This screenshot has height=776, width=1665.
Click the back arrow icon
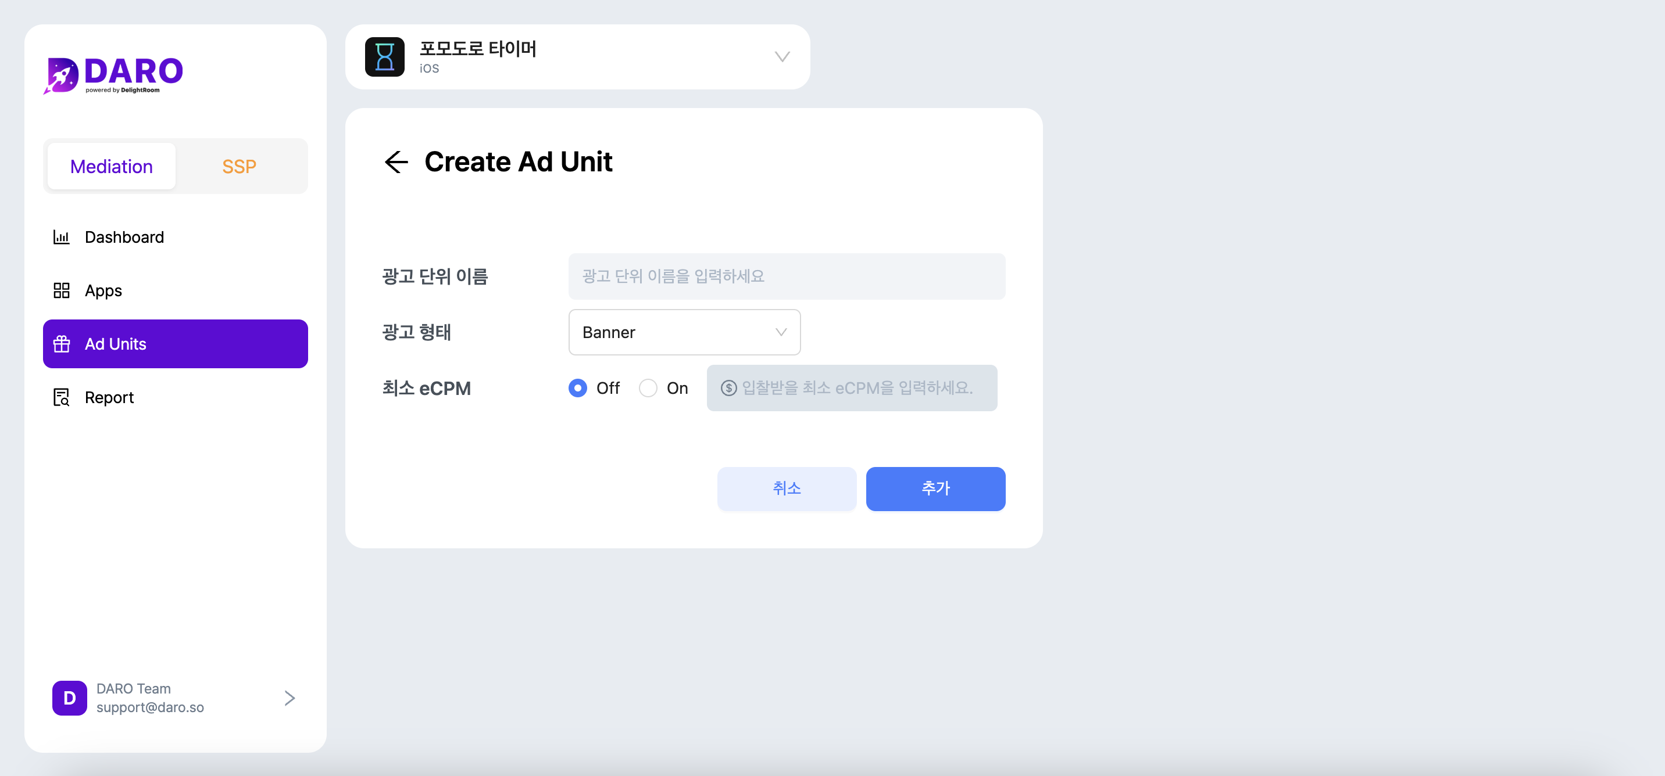click(396, 161)
